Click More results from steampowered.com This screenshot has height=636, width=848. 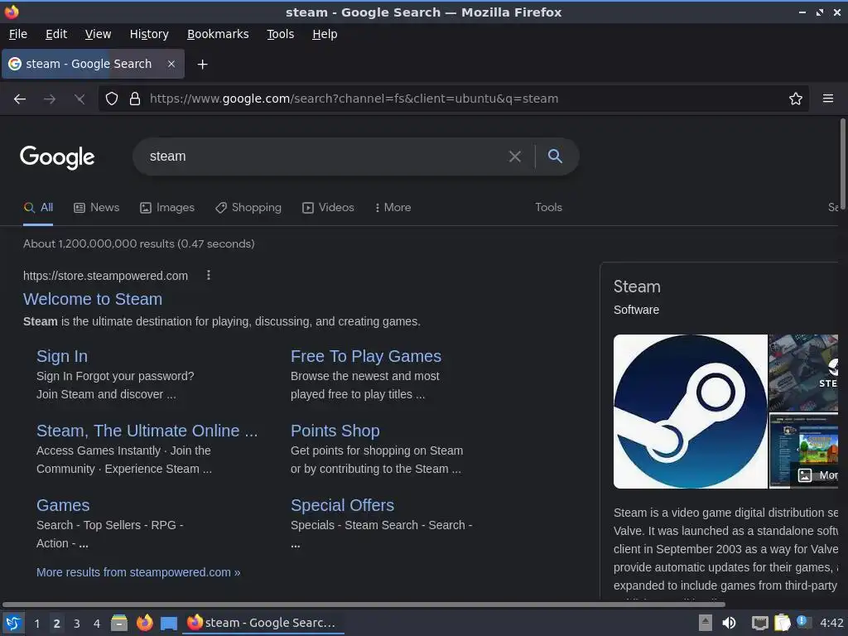click(x=138, y=572)
